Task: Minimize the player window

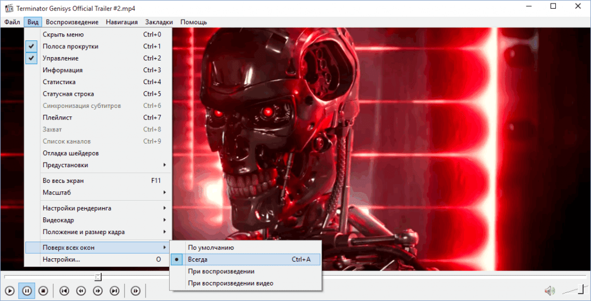Action: pyautogui.click(x=528, y=6)
